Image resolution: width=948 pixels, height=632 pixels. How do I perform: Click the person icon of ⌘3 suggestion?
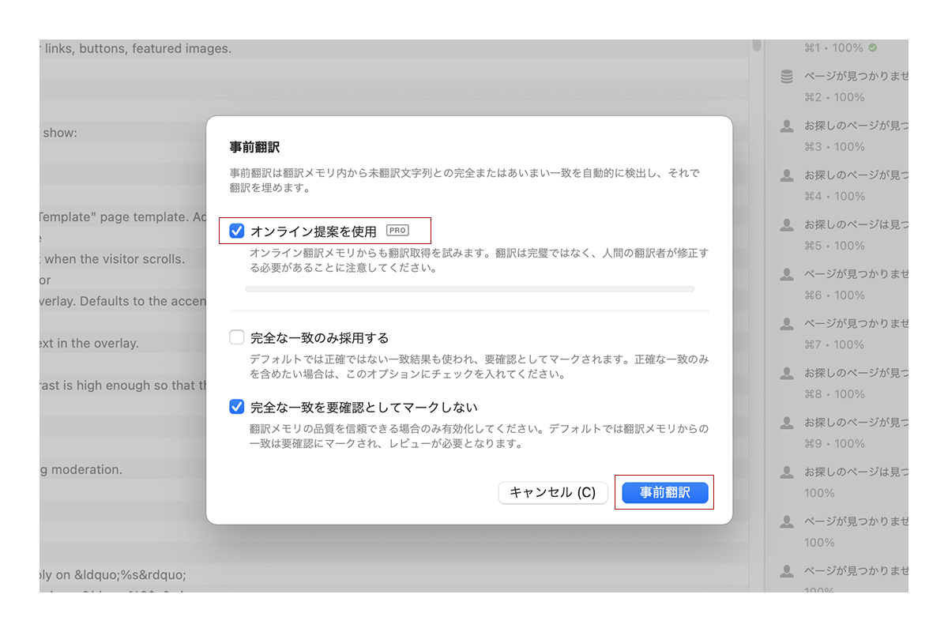coord(787,126)
